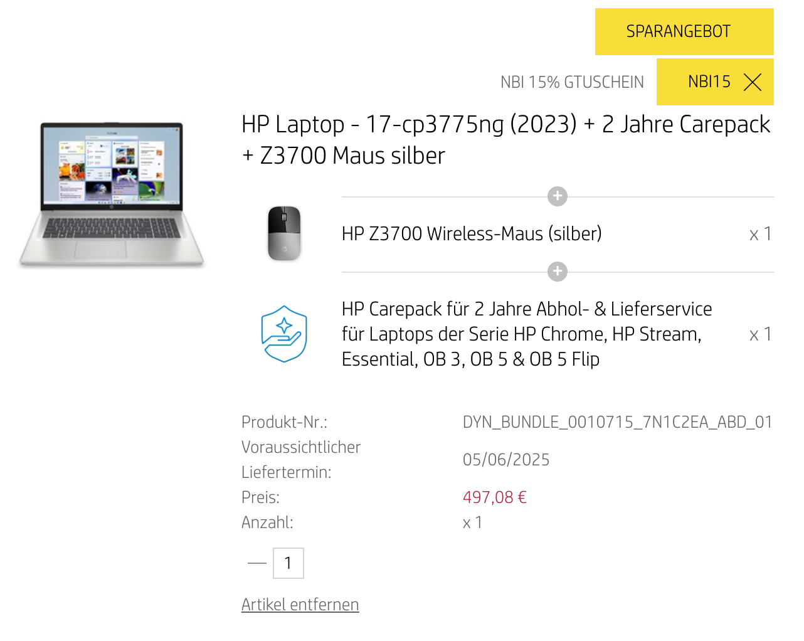Open the HP laptop product image
The image size is (804, 641).
coord(112,195)
